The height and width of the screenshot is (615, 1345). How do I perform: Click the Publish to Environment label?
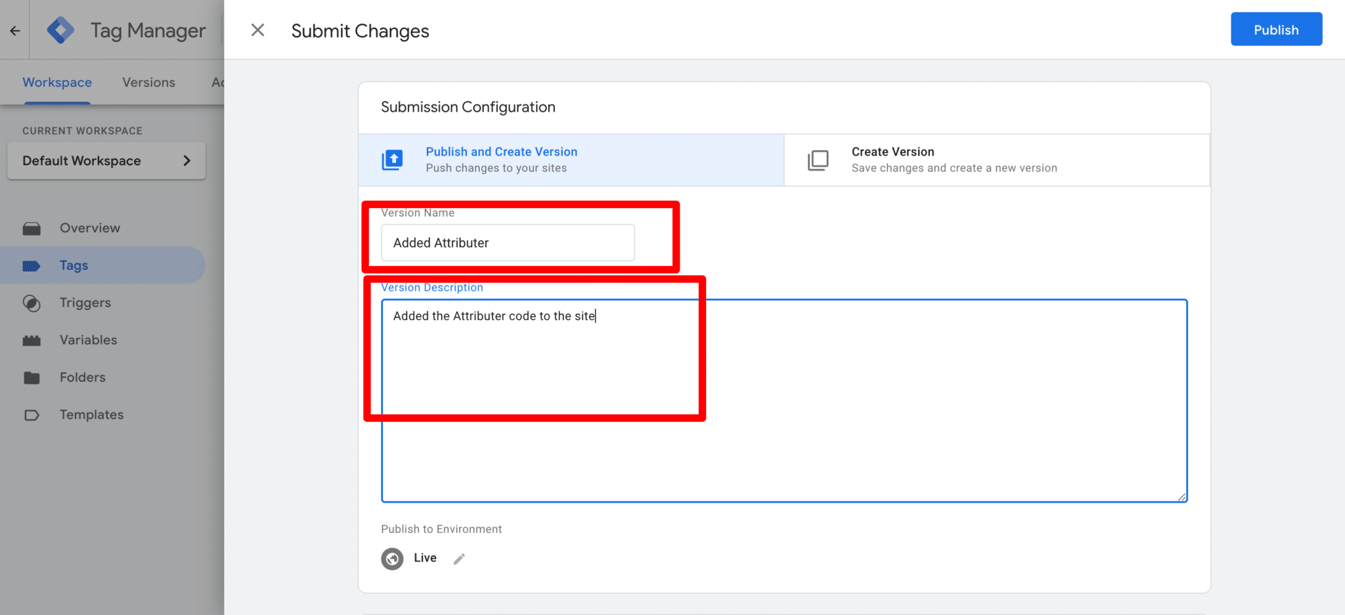[x=441, y=529]
